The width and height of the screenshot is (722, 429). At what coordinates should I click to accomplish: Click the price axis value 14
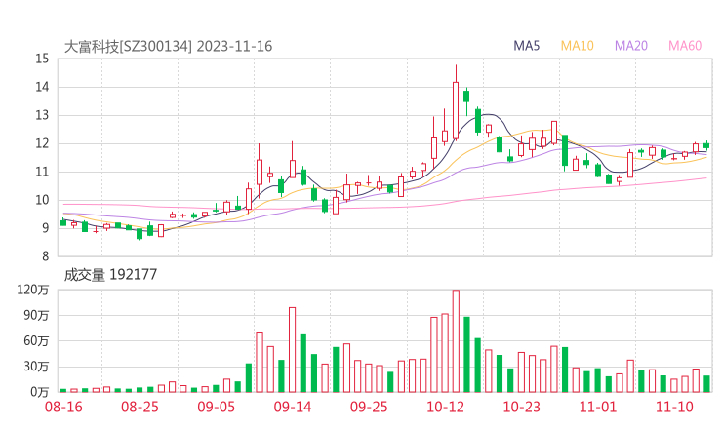click(x=42, y=87)
